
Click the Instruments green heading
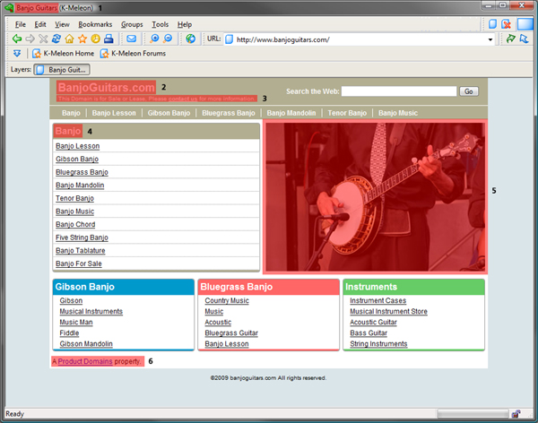[371, 287]
